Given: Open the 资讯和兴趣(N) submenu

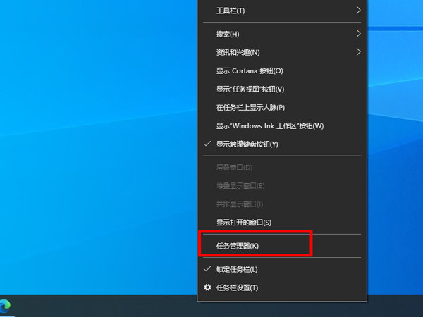Looking at the screenshot, I should click(x=238, y=52).
